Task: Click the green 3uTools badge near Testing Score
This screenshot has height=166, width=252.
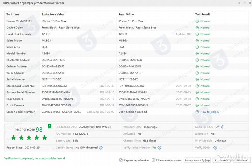Action: (50, 126)
